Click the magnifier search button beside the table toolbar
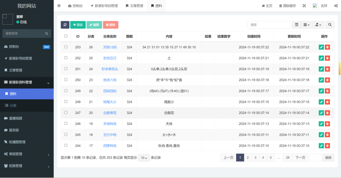The width and height of the screenshot is (341, 178). (x=330, y=25)
